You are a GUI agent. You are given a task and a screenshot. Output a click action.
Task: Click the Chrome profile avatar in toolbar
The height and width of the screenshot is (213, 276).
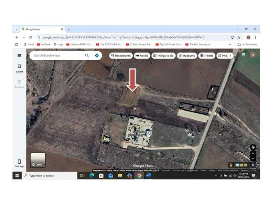tap(248, 37)
